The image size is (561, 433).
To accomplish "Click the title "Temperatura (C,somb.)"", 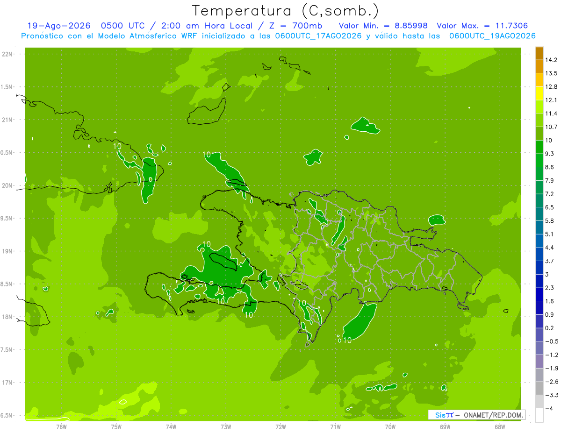I will [x=286, y=11].
